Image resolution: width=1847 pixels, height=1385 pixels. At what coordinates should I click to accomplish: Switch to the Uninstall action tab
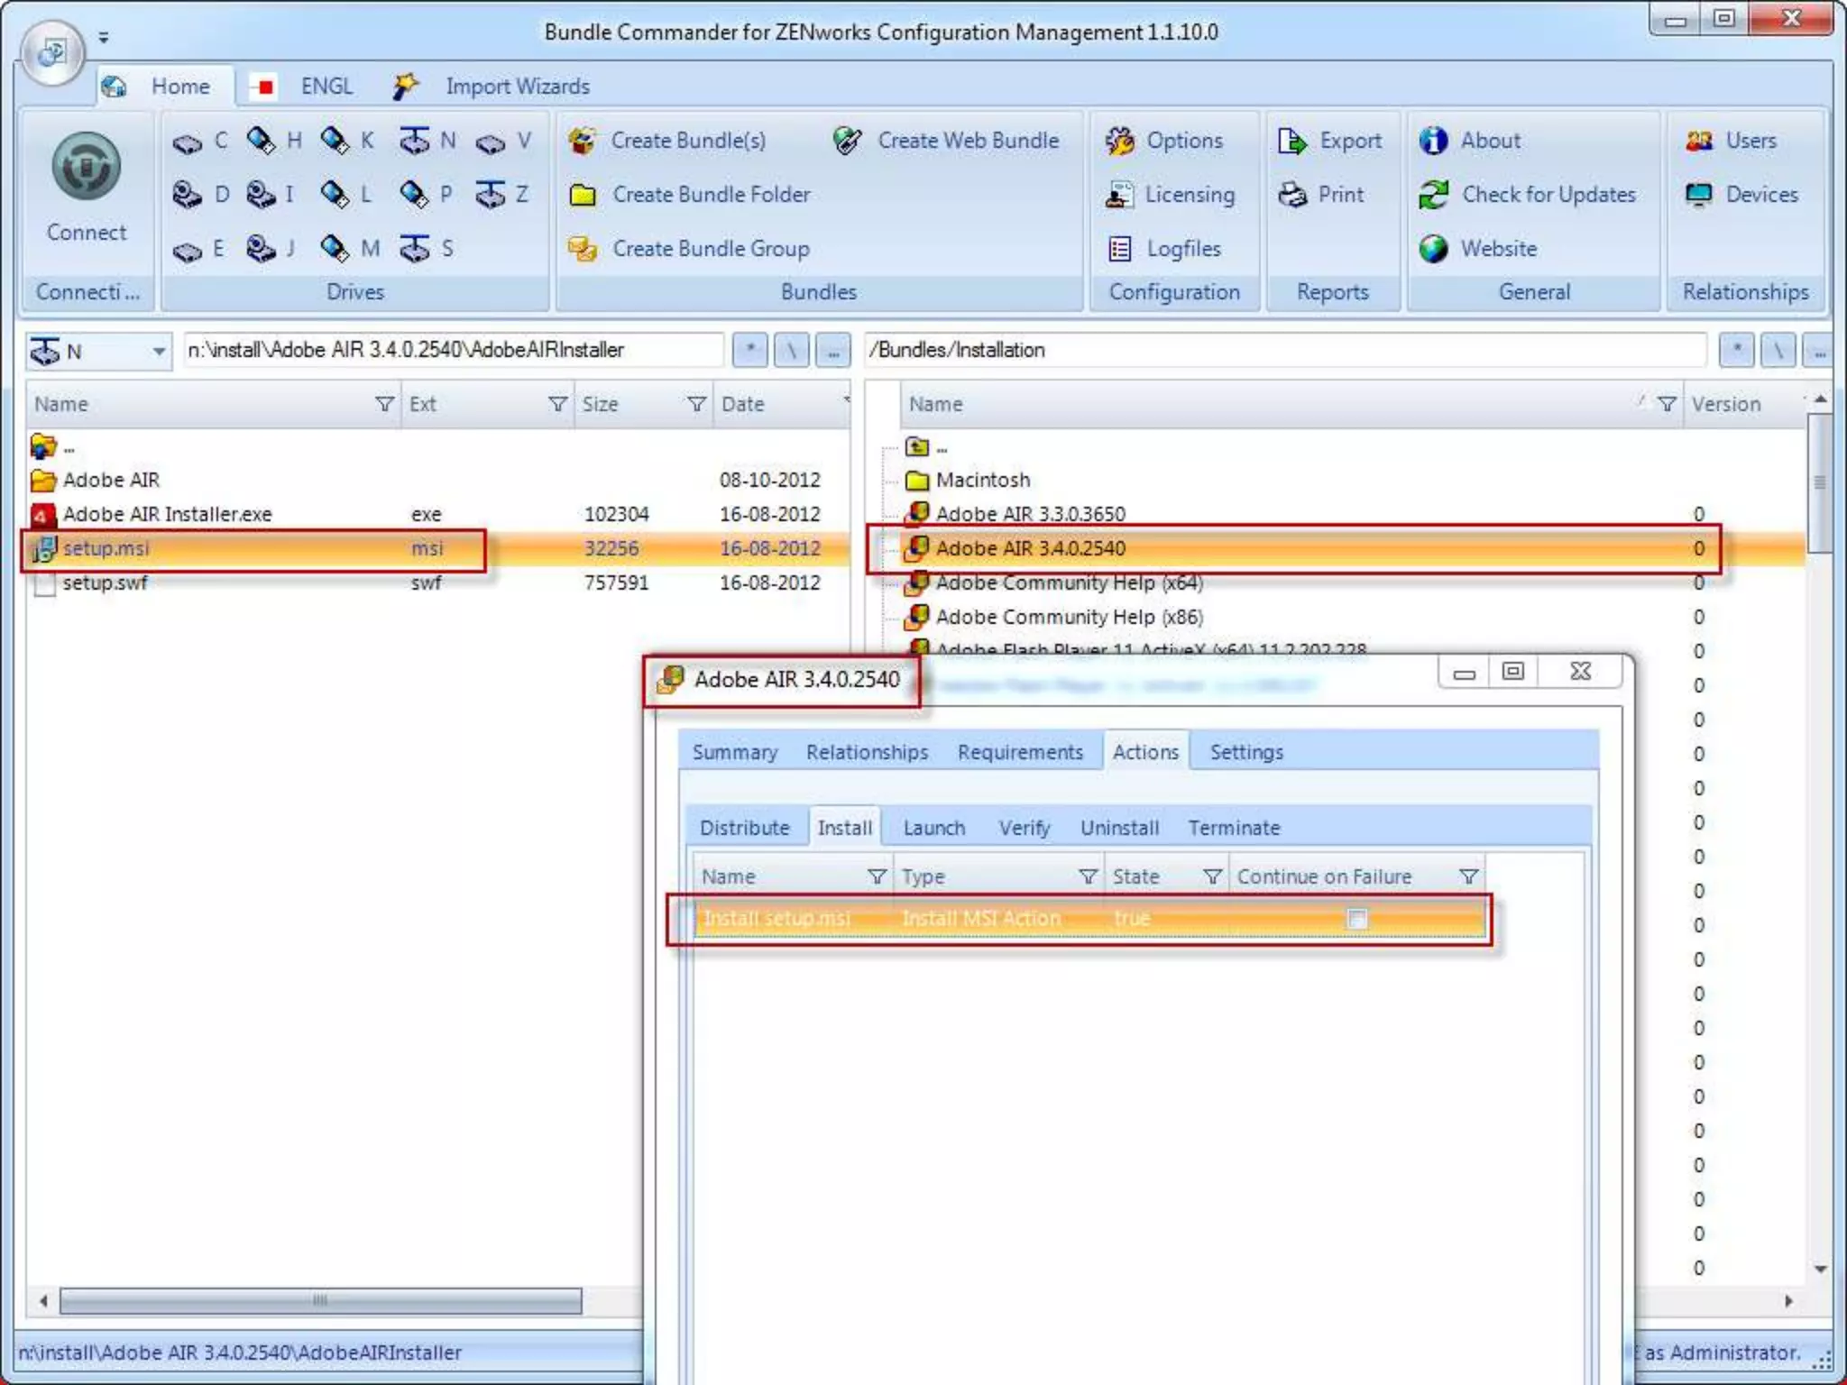coord(1119,828)
